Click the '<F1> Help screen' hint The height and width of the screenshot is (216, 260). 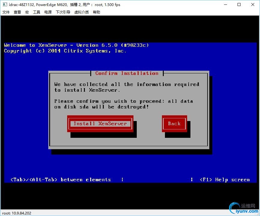click(x=225, y=180)
